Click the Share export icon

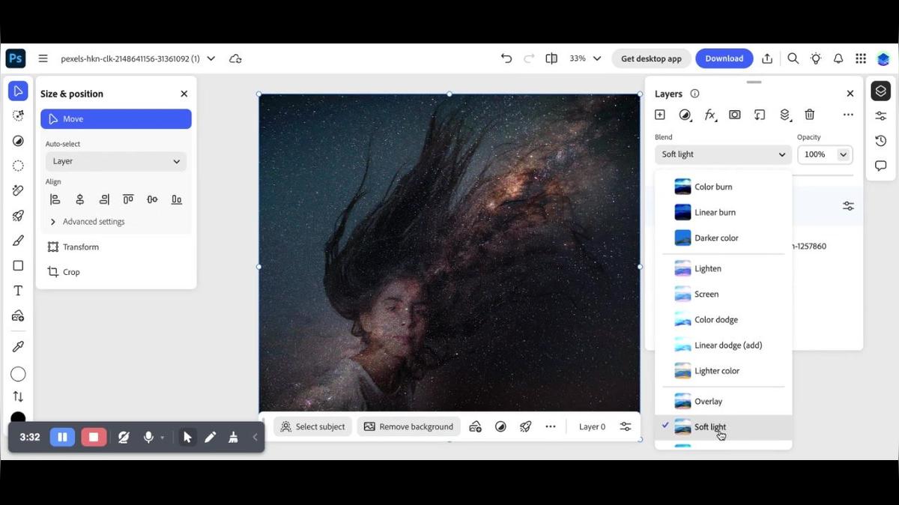(767, 58)
